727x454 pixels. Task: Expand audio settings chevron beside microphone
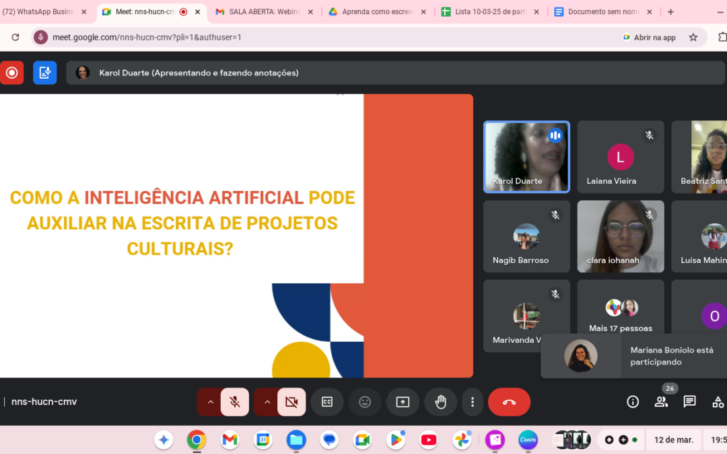point(211,402)
